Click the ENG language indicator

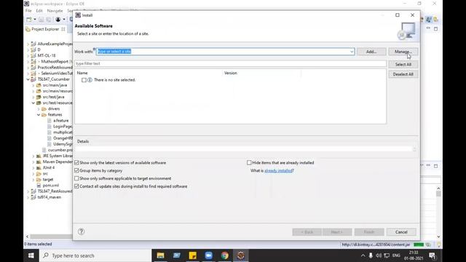pos(396,255)
